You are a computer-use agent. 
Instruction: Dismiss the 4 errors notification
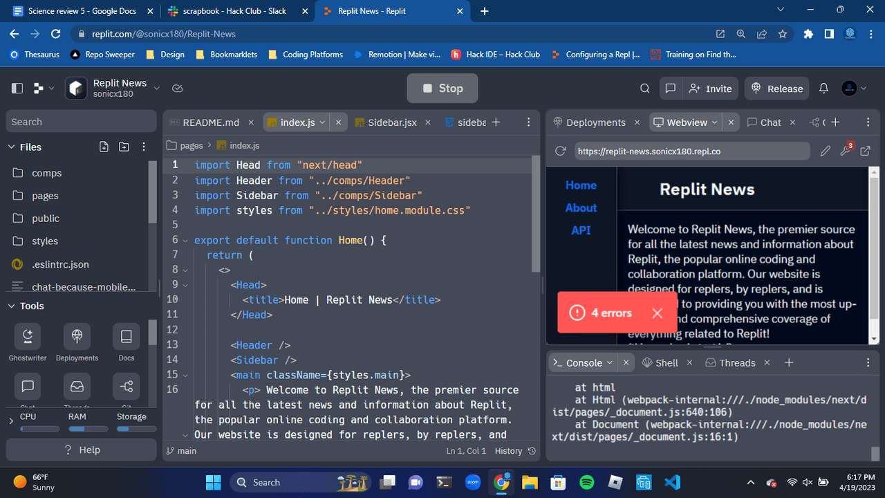click(x=657, y=313)
